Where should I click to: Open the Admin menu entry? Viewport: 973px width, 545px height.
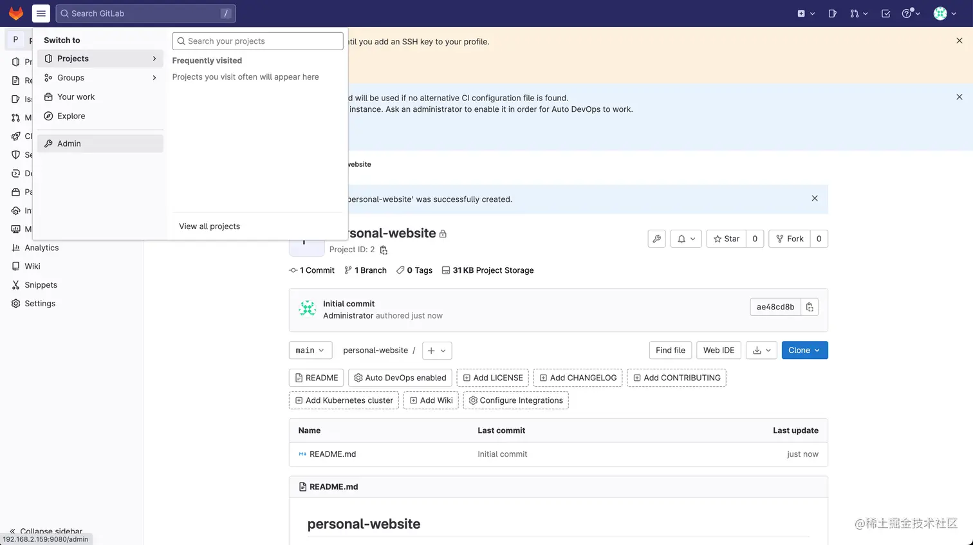click(x=100, y=143)
